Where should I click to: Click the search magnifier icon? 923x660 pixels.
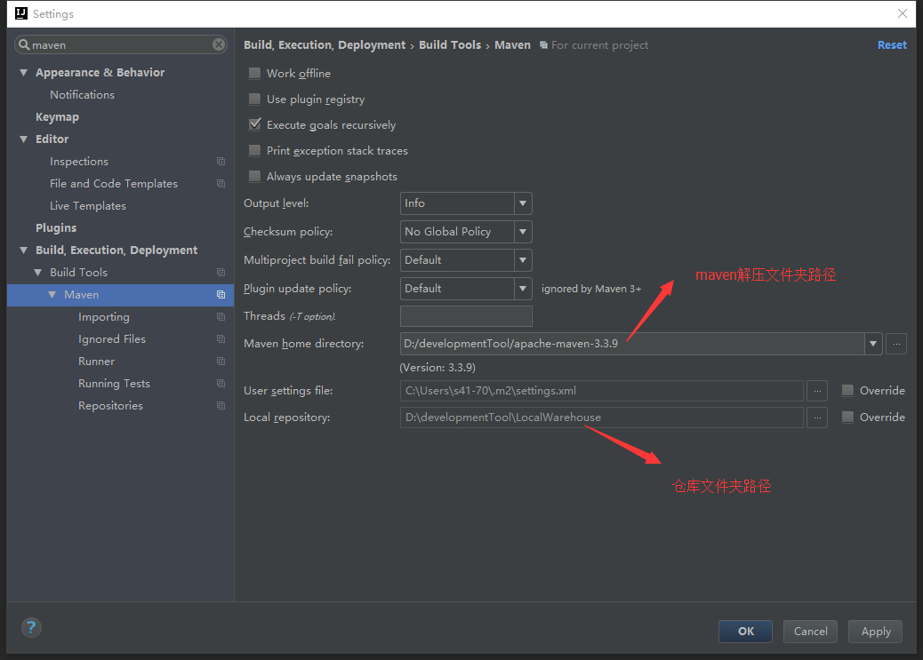[x=24, y=44]
